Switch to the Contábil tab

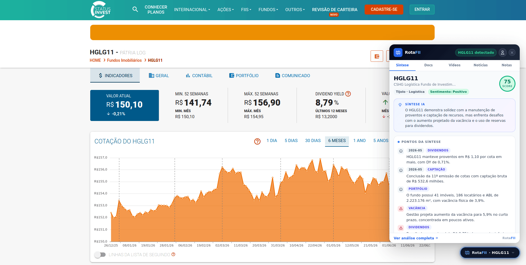[x=199, y=75]
